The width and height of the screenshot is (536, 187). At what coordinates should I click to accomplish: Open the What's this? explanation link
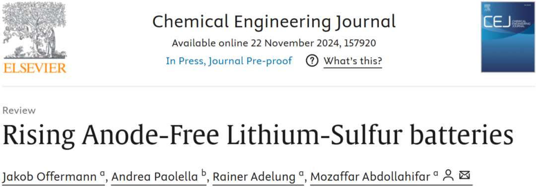pos(353,61)
